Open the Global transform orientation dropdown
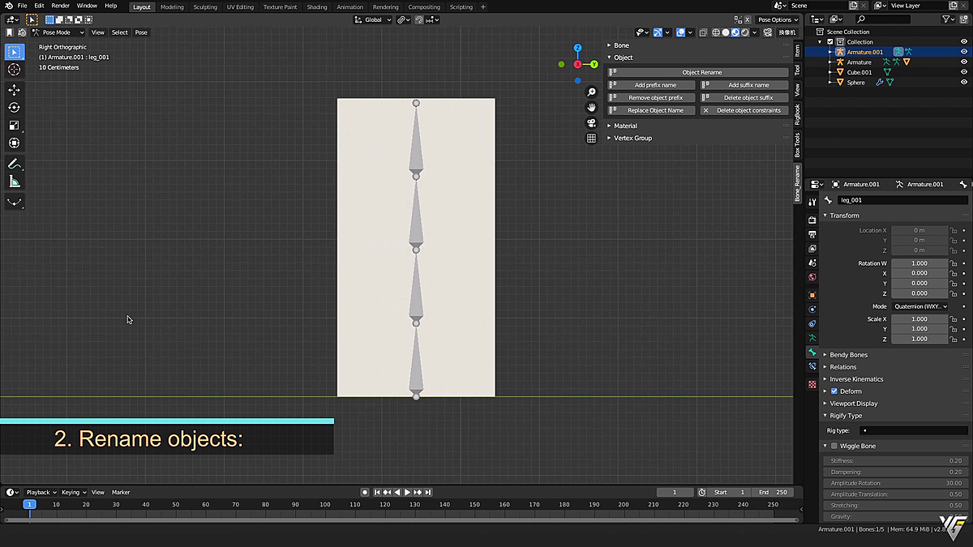973x547 pixels. pyautogui.click(x=372, y=19)
